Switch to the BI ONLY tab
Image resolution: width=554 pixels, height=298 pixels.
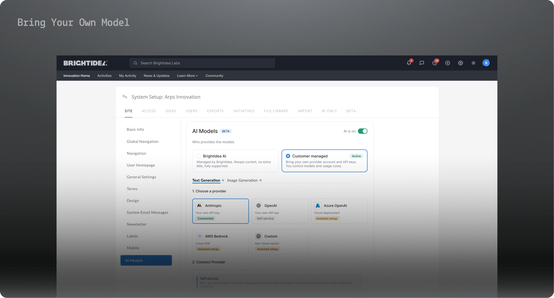point(329,111)
